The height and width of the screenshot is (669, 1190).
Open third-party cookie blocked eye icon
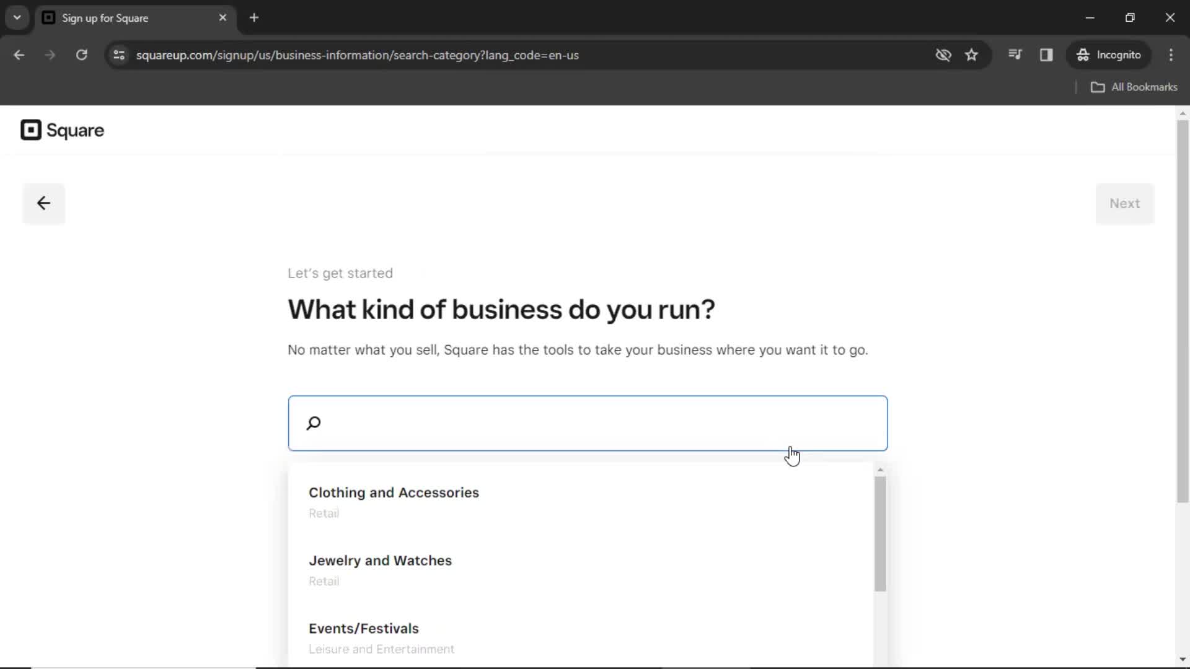click(943, 55)
